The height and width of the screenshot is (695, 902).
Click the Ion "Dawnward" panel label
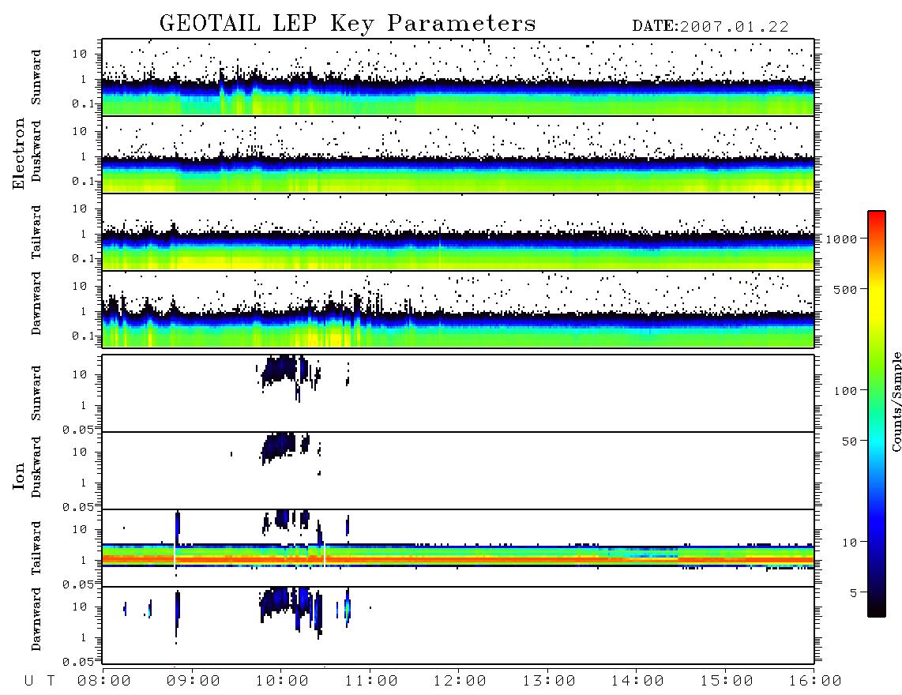(x=36, y=619)
